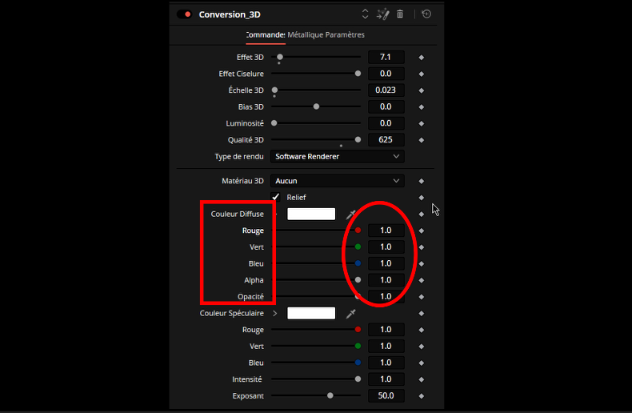Add keyframe diamond for Effet 3D

pos(422,58)
